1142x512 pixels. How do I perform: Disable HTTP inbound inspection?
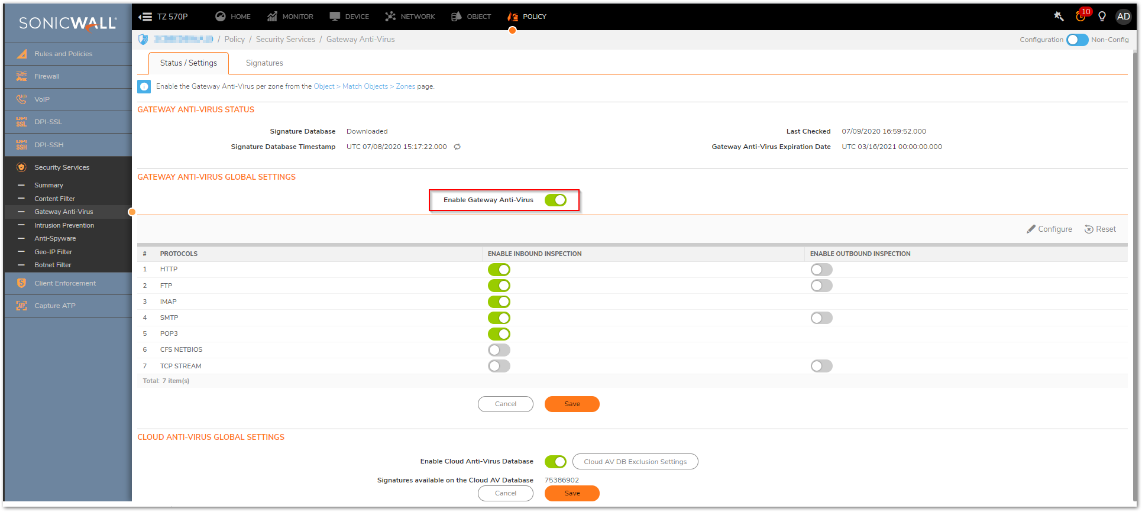point(499,270)
